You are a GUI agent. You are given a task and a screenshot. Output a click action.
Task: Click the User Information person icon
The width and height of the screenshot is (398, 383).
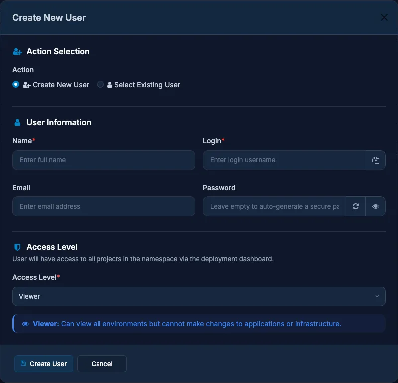tap(17, 122)
